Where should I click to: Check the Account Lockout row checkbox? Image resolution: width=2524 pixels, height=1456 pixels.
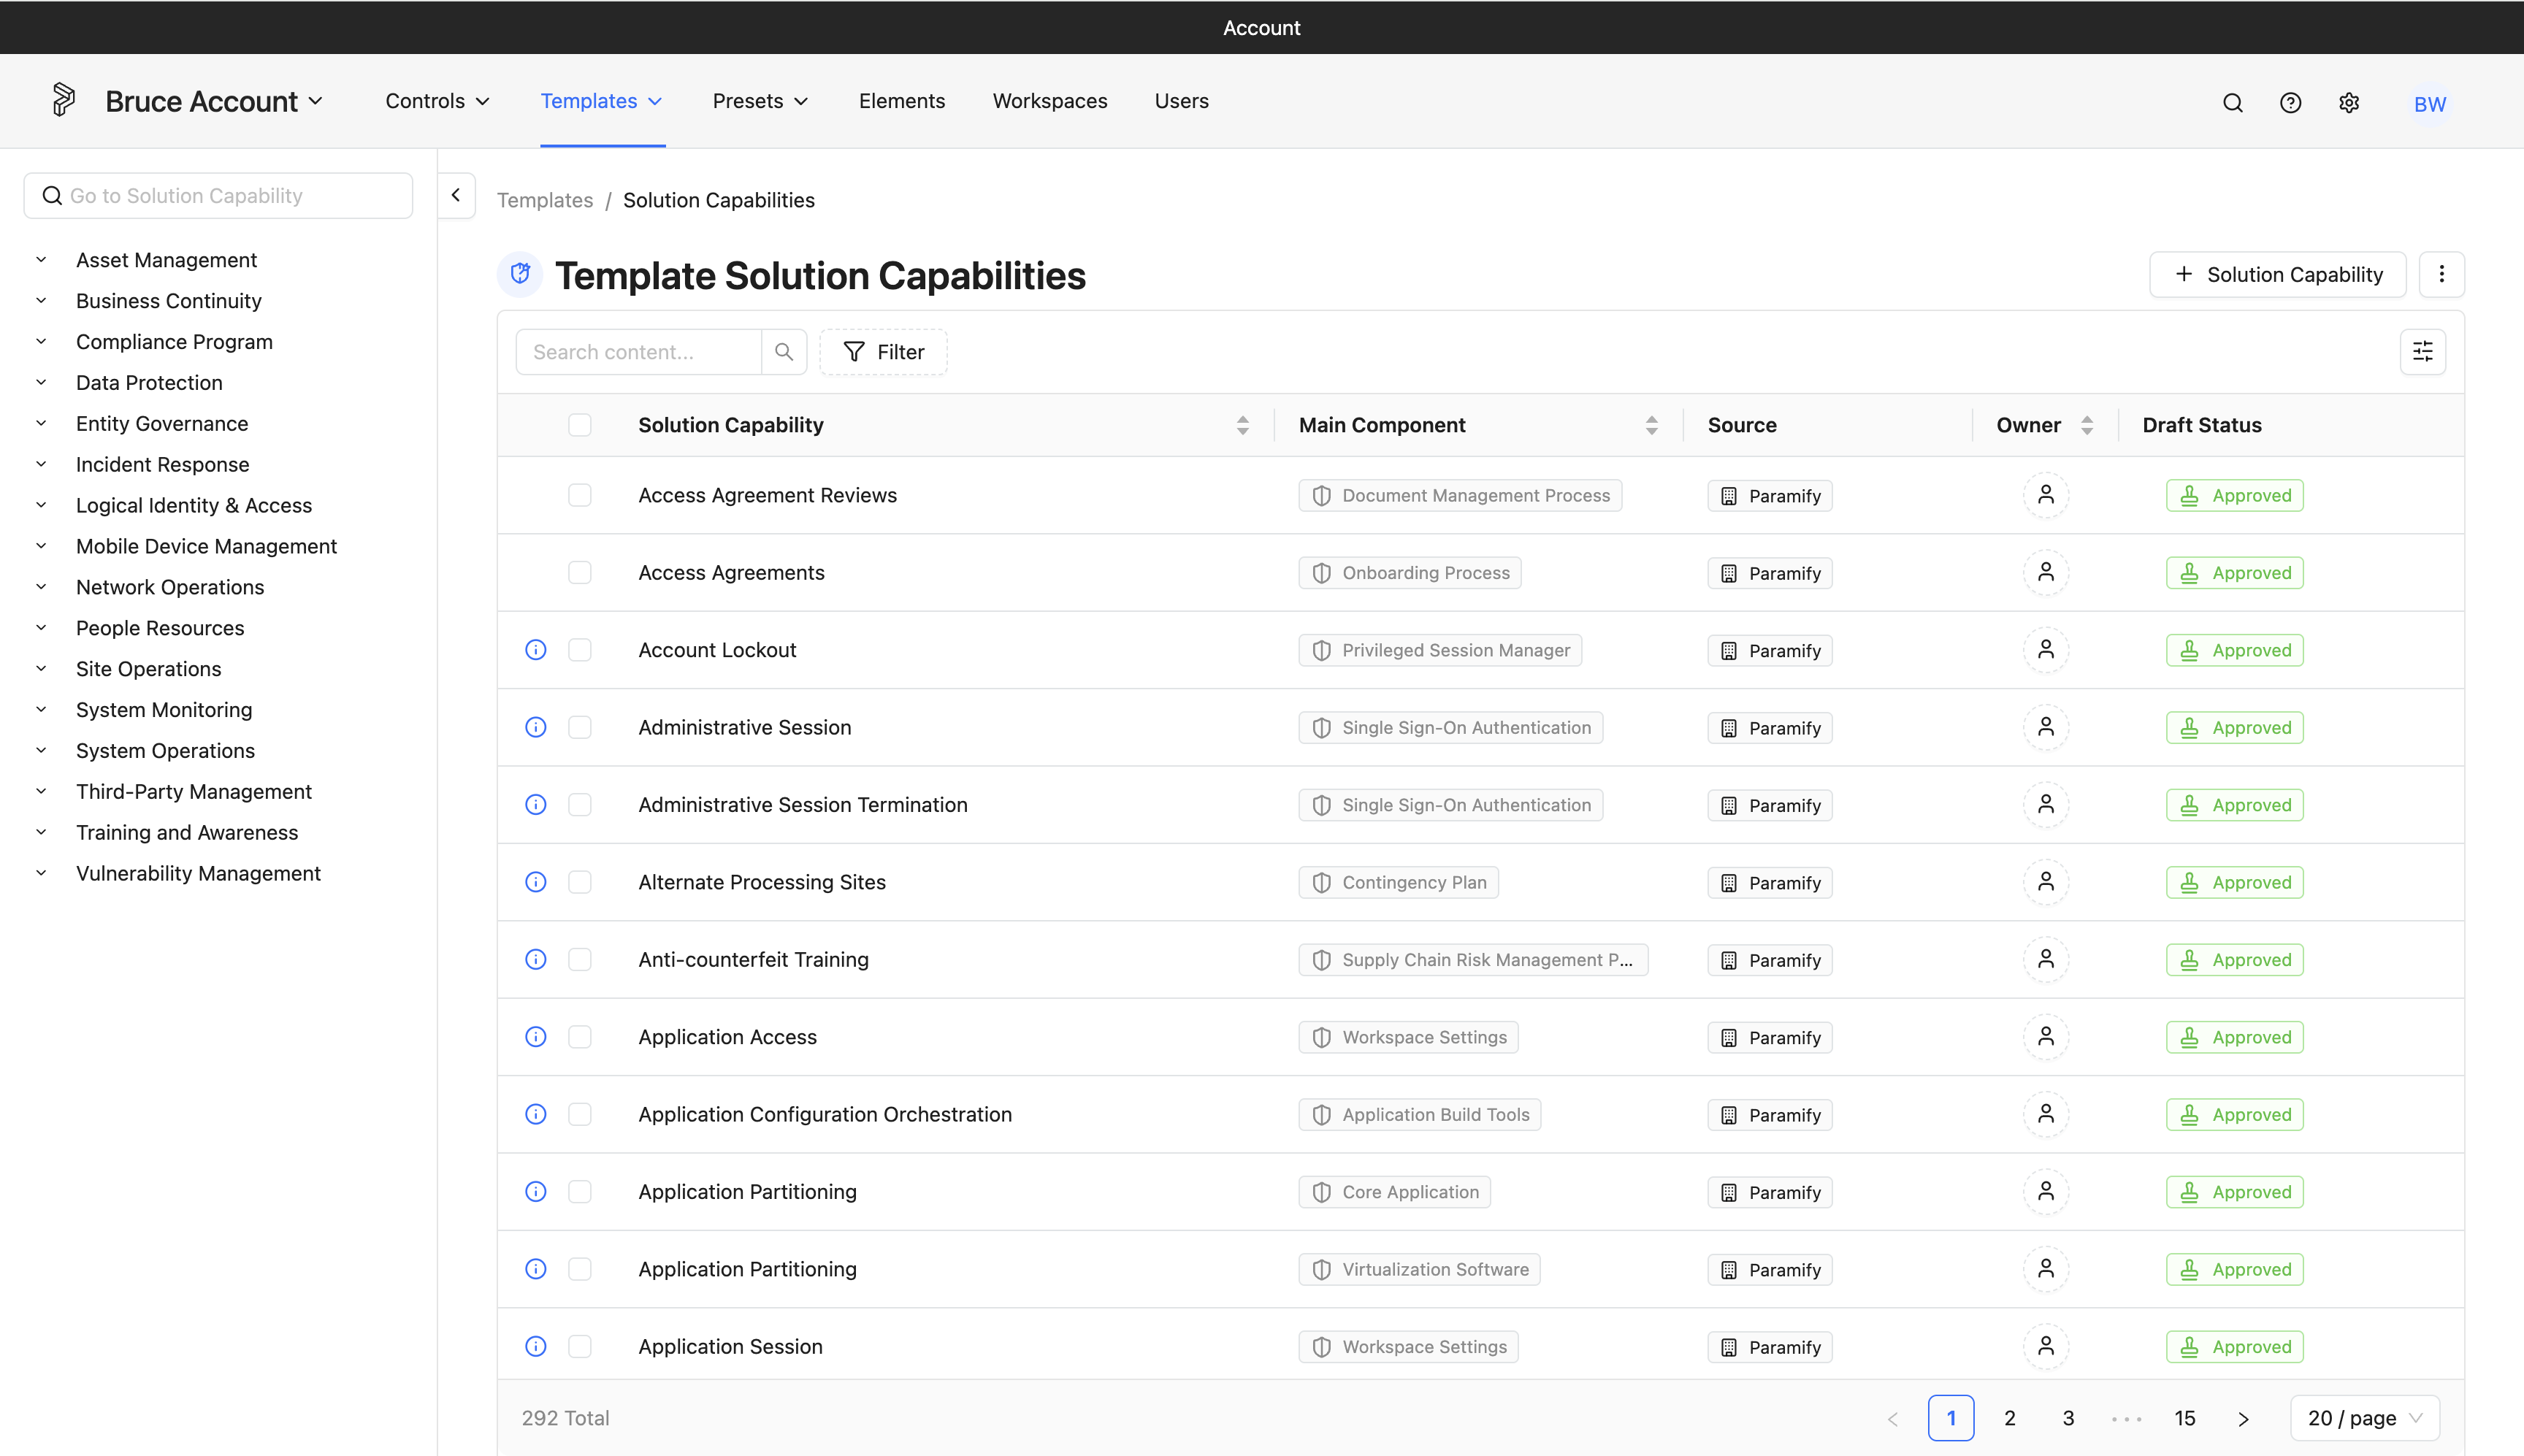pos(580,650)
